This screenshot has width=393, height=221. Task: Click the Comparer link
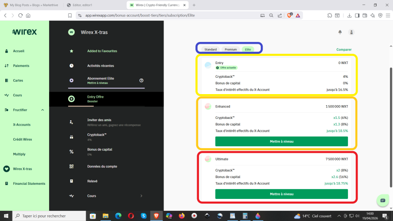click(344, 50)
